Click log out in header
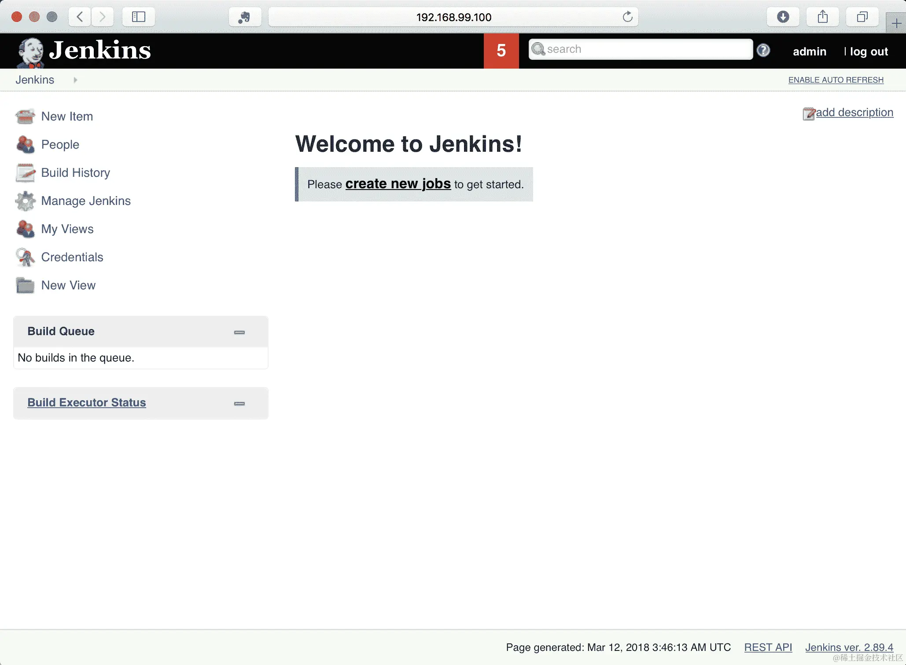 point(869,51)
